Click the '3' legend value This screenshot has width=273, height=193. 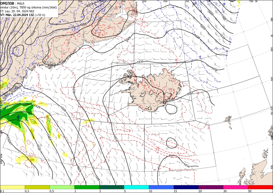point(100,191)
